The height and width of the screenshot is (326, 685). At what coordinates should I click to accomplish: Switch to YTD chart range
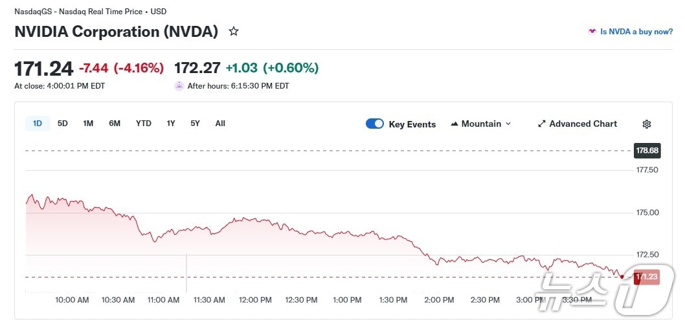143,124
